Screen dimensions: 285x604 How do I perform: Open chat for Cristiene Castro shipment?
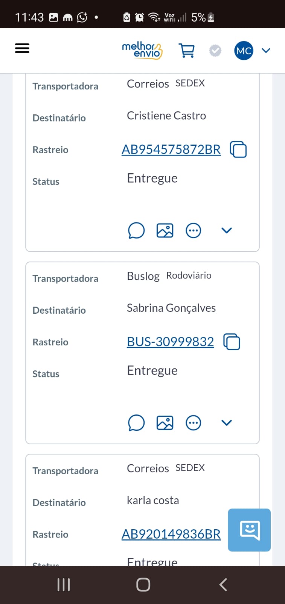[136, 230]
